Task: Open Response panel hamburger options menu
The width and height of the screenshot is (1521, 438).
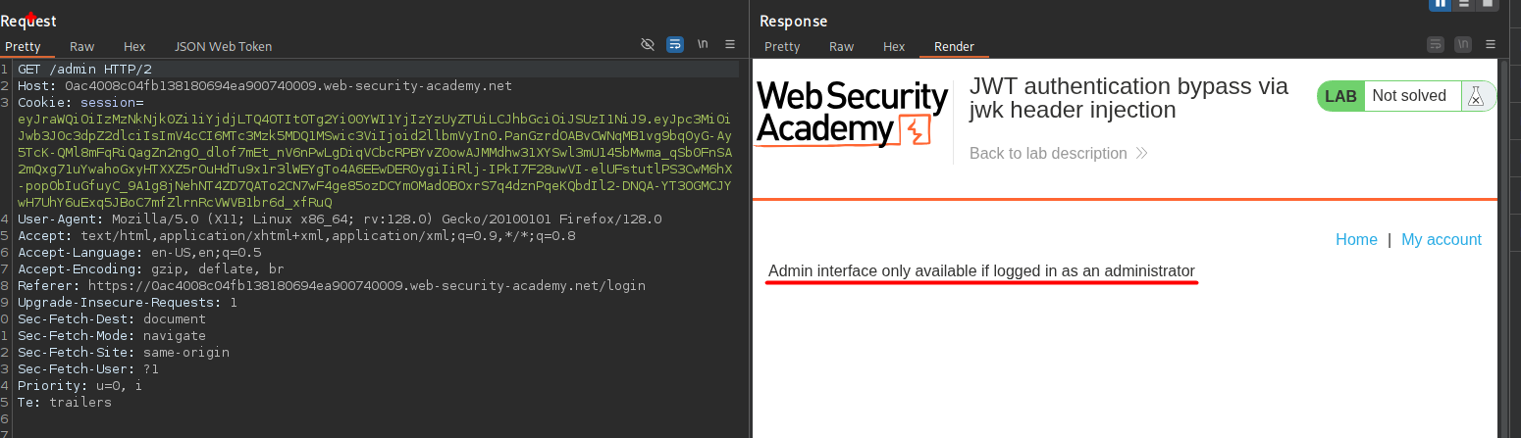Action: click(x=1491, y=45)
